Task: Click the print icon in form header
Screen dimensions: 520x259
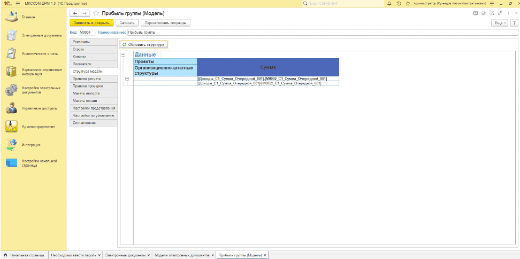Action: click(484, 13)
